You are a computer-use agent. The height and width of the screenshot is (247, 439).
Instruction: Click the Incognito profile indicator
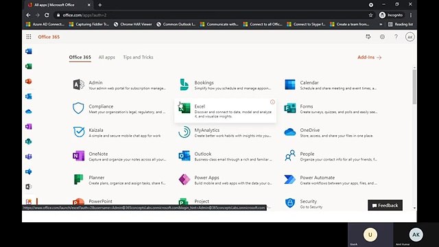391,15
